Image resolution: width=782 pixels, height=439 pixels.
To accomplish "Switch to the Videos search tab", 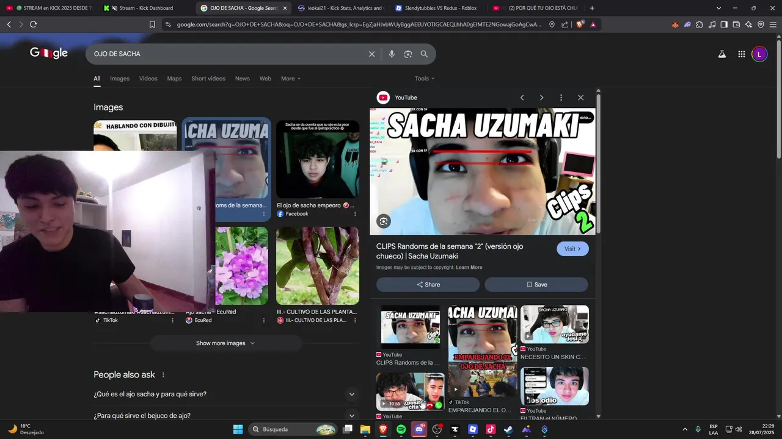I will tap(148, 79).
